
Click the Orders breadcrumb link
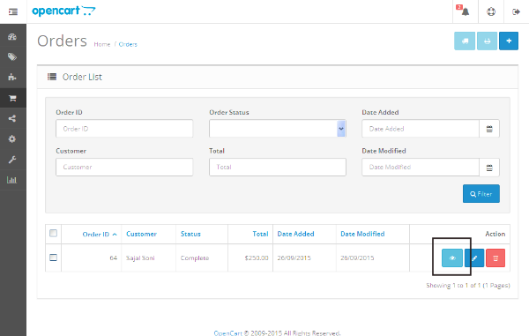[x=128, y=44]
